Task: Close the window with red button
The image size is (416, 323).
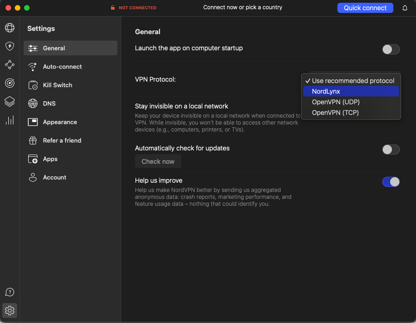Action: point(8,8)
